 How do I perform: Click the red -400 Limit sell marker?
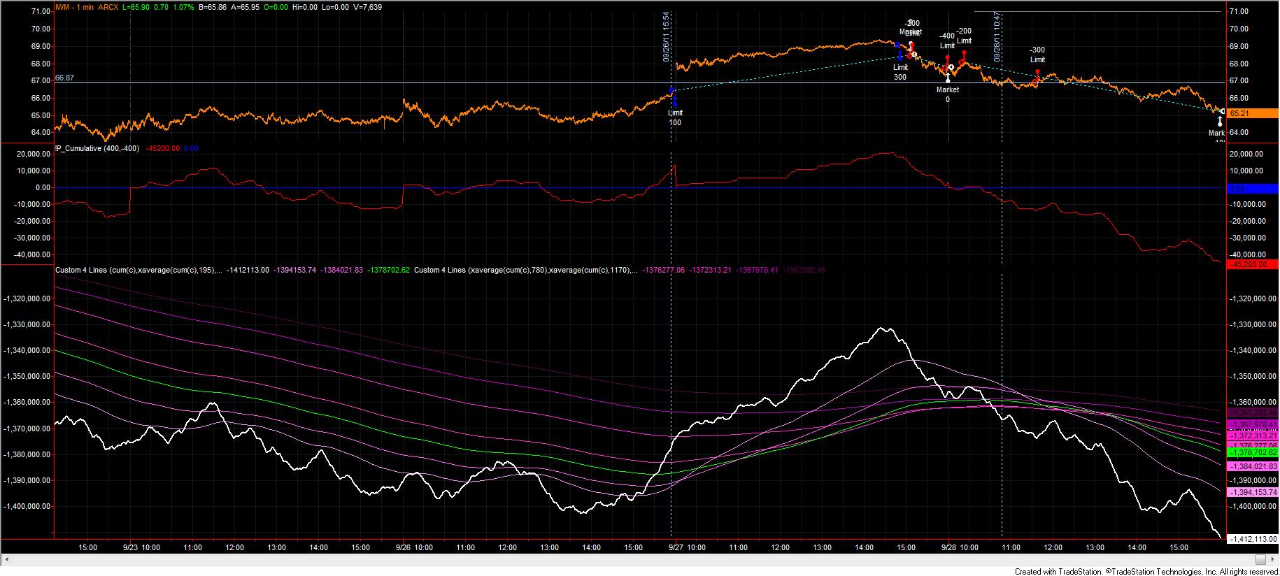946,61
